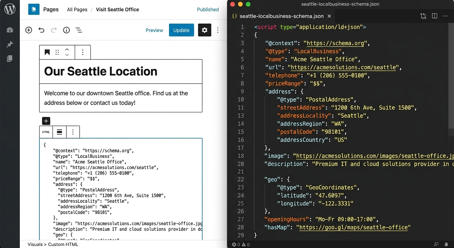Click macOS green zoom button of editor
The height and width of the screenshot is (248, 454).
point(248,4)
